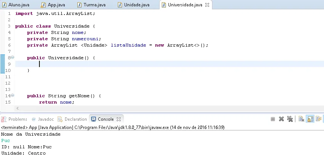Click the editor horizontal scrollbar left arrow
The width and height of the screenshot is (324, 158).
pos(17,108)
